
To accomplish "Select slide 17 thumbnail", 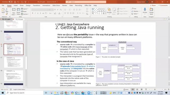I will click(14, 62).
